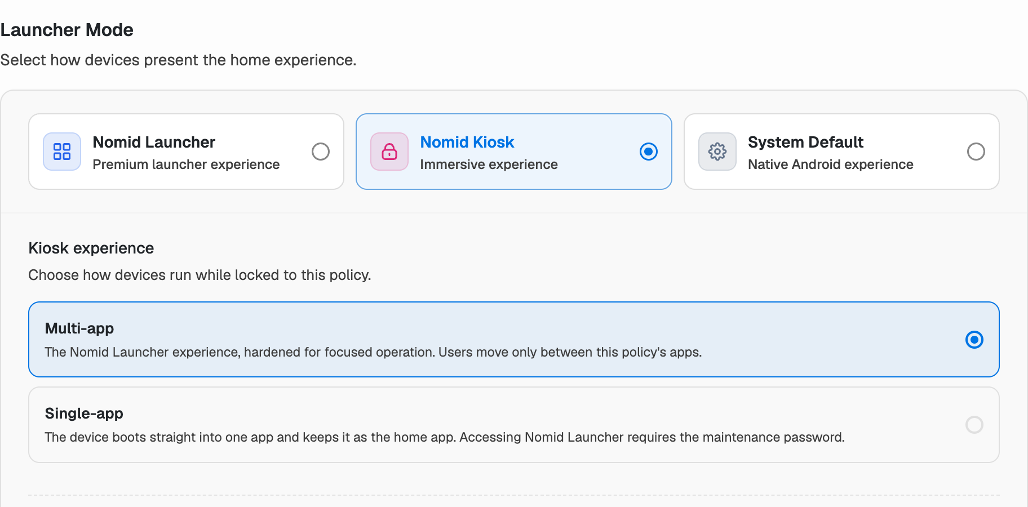Click "Select how devices present the home experience."
The height and width of the screenshot is (507, 1028).
(178, 60)
